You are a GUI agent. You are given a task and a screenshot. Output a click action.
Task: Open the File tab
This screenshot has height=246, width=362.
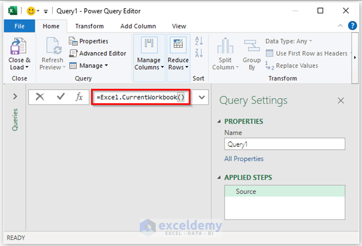coord(19,26)
